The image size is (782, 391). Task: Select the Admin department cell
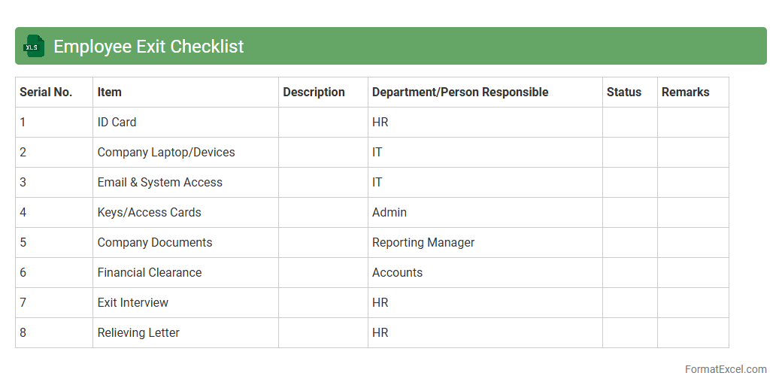[x=389, y=213]
